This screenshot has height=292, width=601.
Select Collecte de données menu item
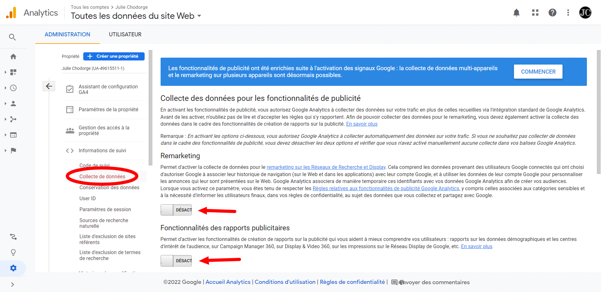102,177
